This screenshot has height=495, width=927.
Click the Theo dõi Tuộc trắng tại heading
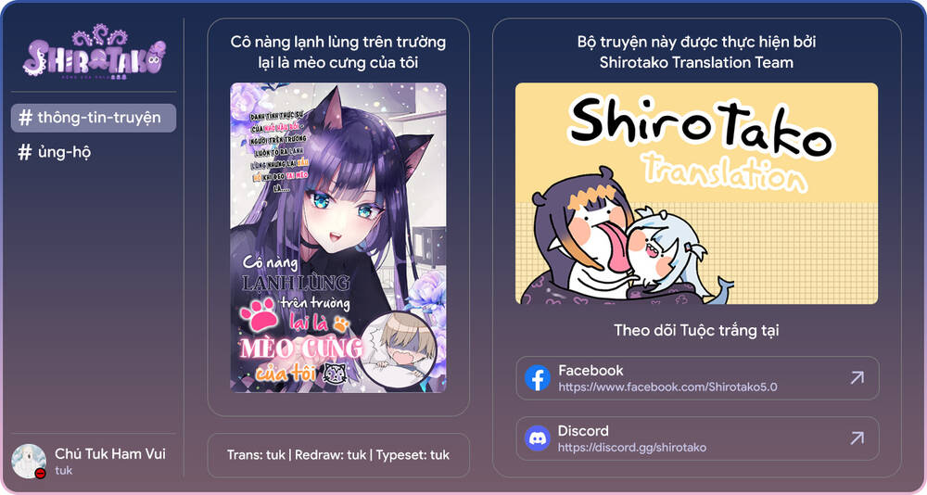[x=696, y=330]
